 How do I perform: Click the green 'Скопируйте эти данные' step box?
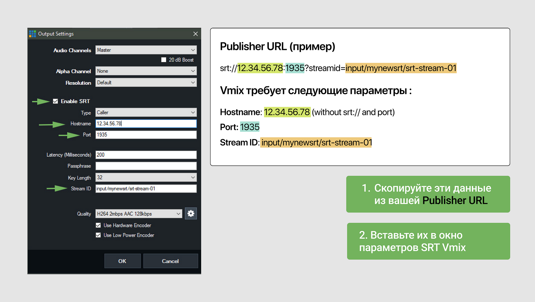pyautogui.click(x=428, y=194)
